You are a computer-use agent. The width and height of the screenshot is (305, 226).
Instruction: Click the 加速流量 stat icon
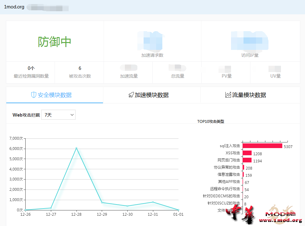click(129, 67)
